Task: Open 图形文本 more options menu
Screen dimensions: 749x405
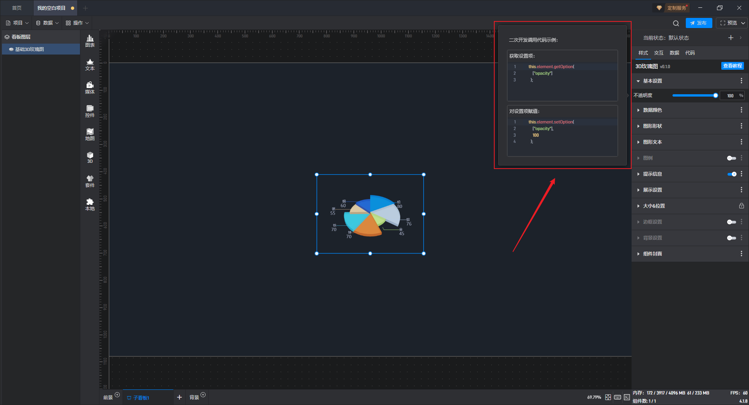Action: coord(741,142)
